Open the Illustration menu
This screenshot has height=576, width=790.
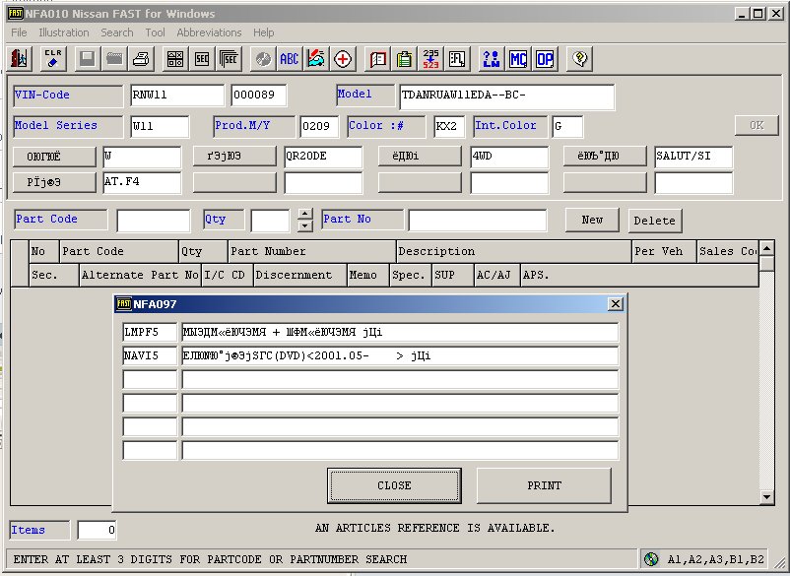63,32
